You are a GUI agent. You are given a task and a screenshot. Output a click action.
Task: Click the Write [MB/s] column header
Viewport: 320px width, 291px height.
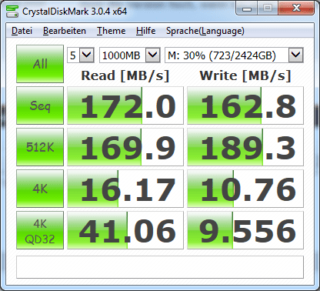(245, 75)
